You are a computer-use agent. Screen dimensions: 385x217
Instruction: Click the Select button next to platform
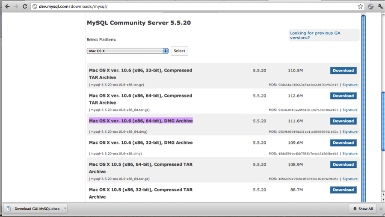[x=179, y=51]
